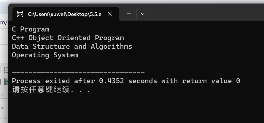The height and width of the screenshot is (123, 264).
Task: Click the "C Program" output line
Action: pos(31,29)
